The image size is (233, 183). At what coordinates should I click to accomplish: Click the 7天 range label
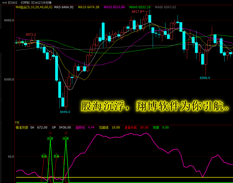click(x=17, y=123)
